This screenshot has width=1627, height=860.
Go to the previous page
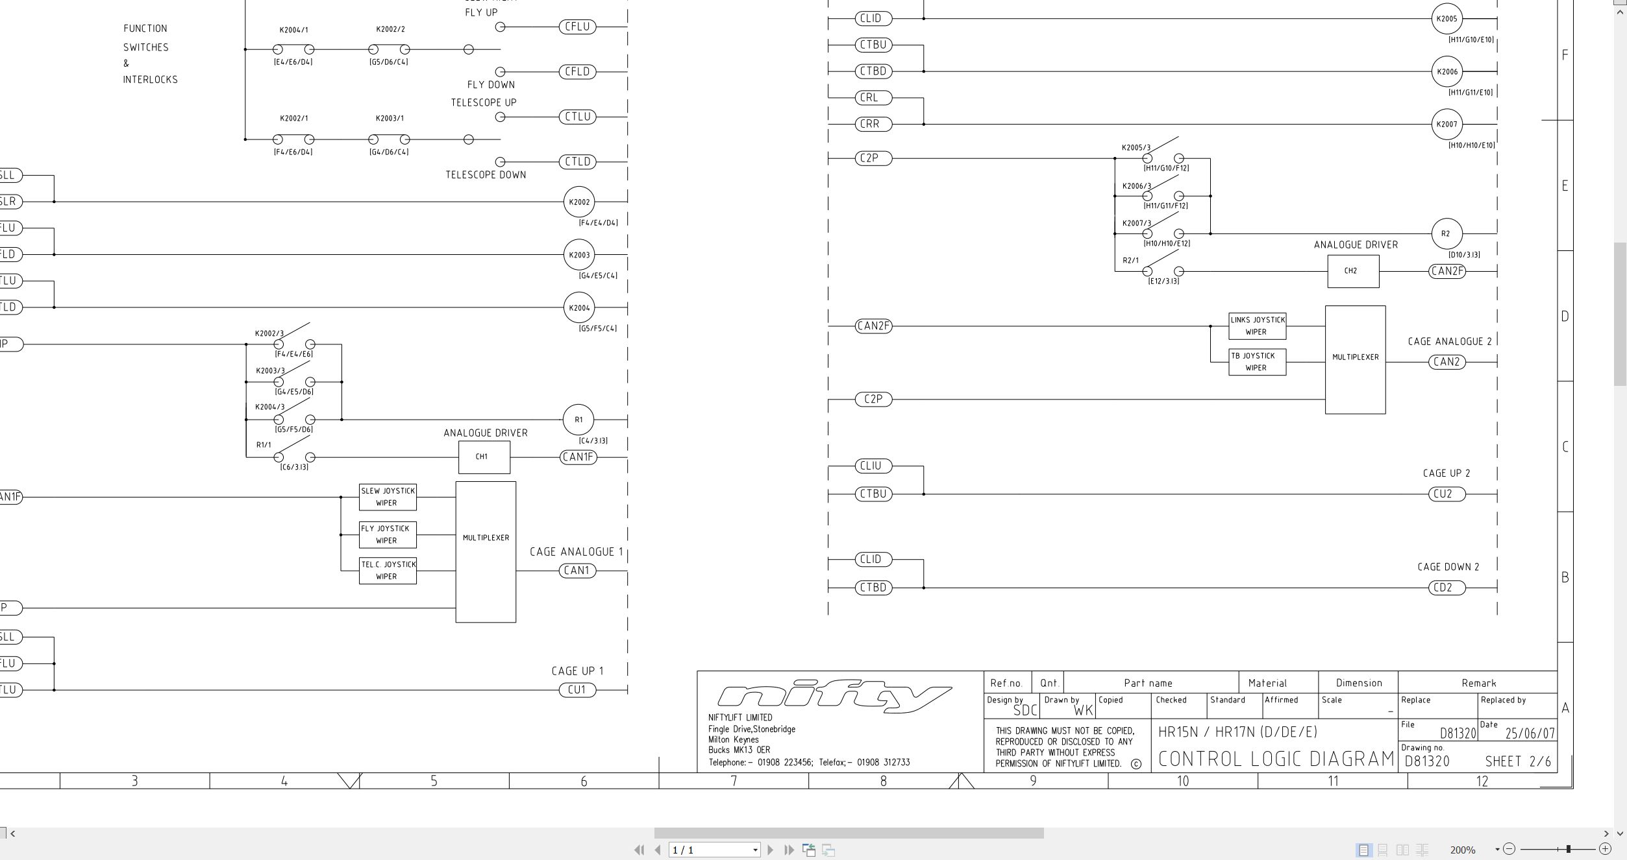tap(658, 850)
